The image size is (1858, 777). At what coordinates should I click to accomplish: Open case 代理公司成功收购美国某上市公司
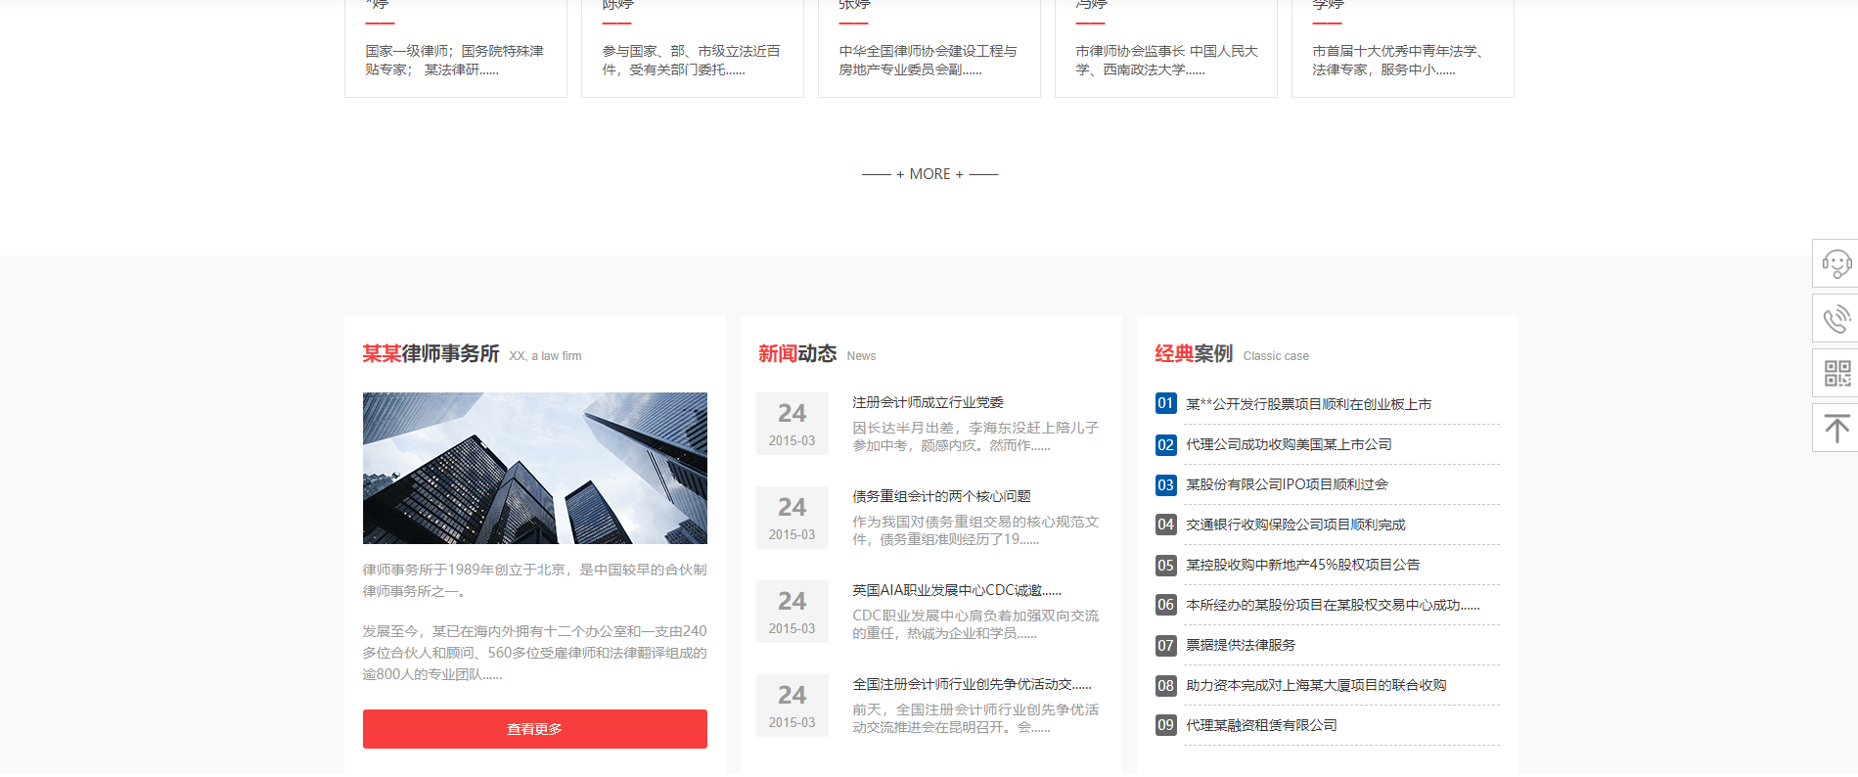point(1289,444)
